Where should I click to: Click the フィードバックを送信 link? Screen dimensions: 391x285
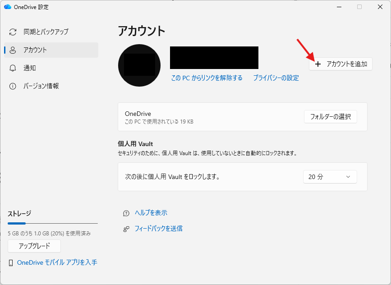pos(158,228)
